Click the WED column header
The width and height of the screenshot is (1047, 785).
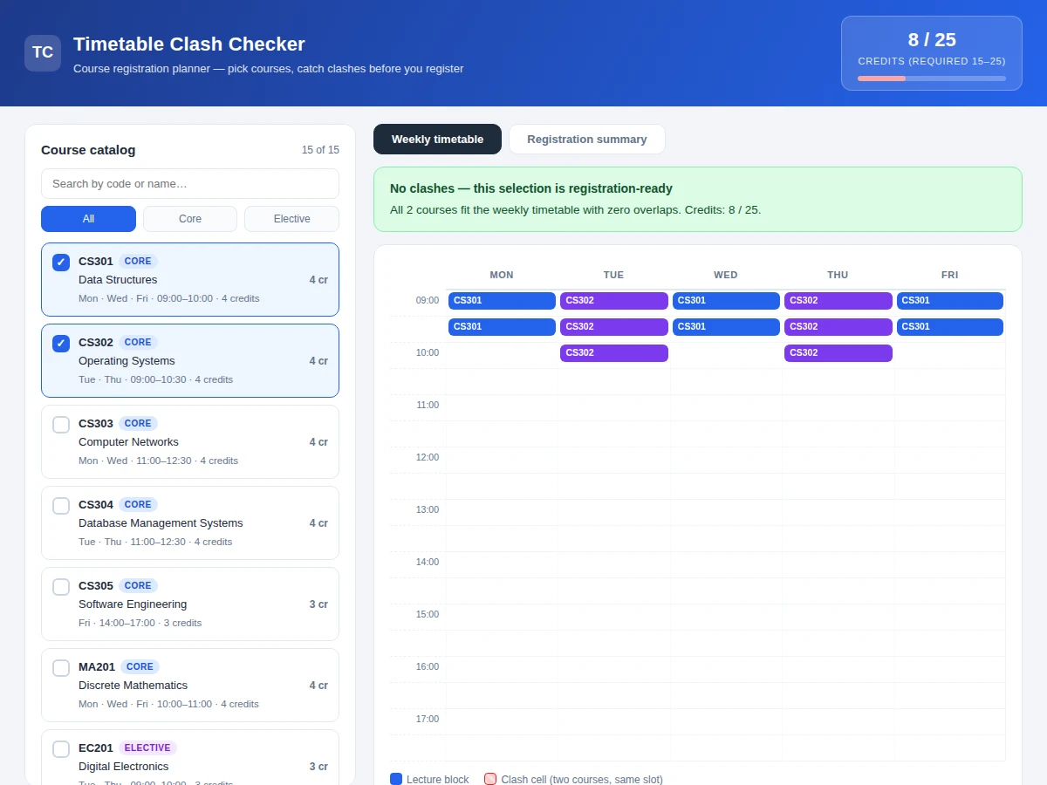tap(726, 275)
